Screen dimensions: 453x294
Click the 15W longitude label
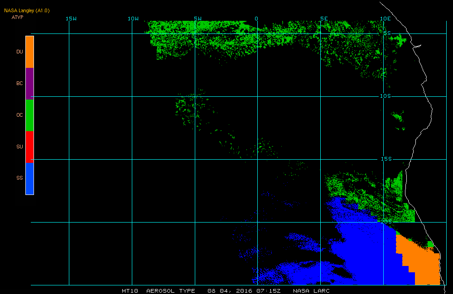click(71, 19)
